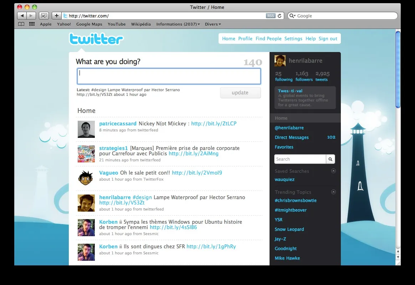Image resolution: width=415 pixels, height=285 pixels.
Task: Open the Yahoo! bookmark
Action: click(x=64, y=24)
